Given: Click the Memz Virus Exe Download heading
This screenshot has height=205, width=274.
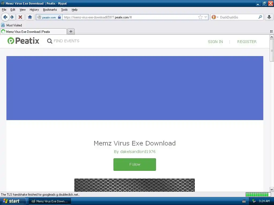Looking at the screenshot, I should pyautogui.click(x=135, y=143).
